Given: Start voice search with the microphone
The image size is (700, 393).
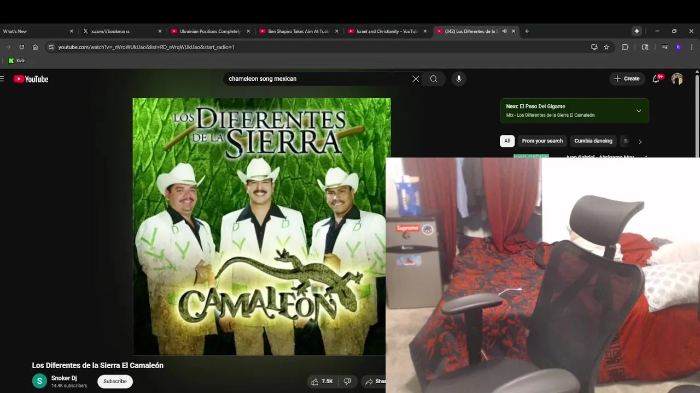Looking at the screenshot, I should (x=459, y=79).
